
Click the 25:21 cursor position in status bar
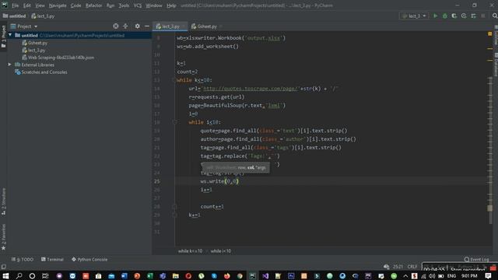pos(398,267)
